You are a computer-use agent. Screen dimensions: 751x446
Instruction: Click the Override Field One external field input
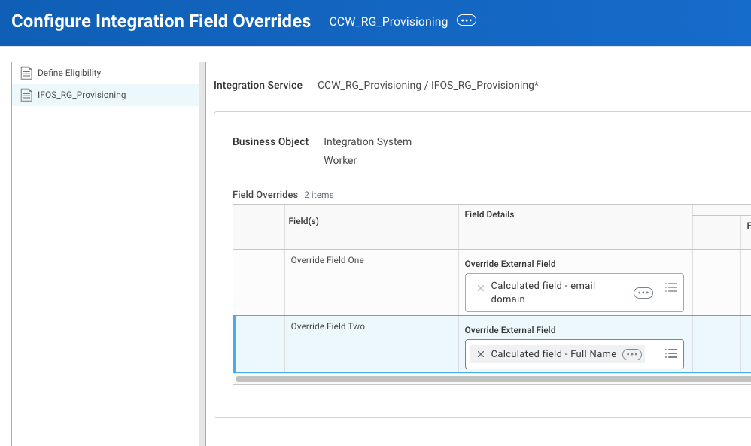[x=574, y=293]
